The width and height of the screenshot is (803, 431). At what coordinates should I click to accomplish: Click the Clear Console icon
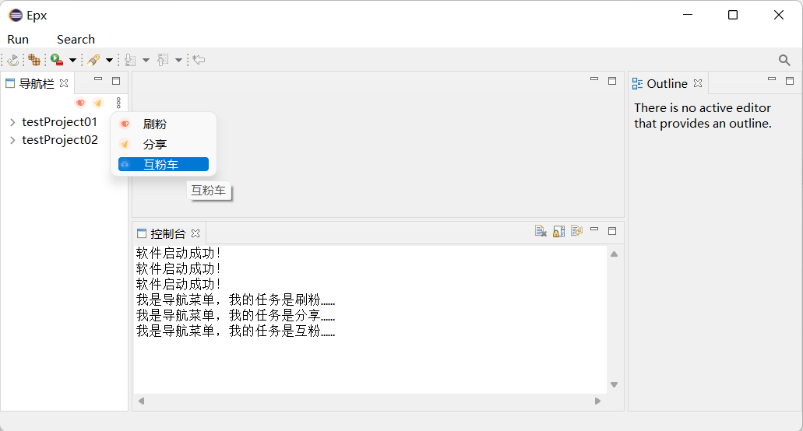click(541, 231)
